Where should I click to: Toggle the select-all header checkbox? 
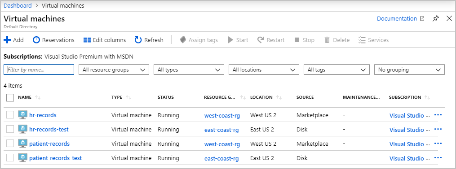pyautogui.click(x=10, y=97)
